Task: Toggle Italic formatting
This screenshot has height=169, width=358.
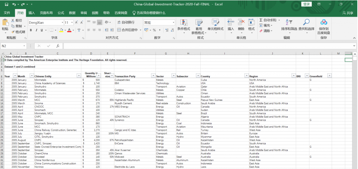Action: pos(36,30)
